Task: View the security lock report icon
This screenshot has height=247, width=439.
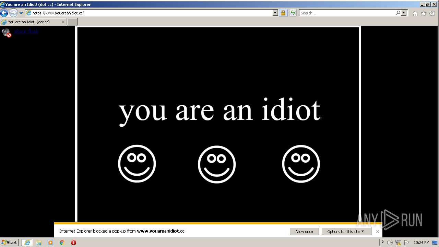Action: (283, 13)
